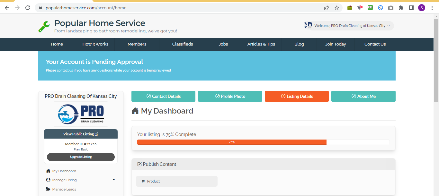Click the Product publish content button
The image size is (439, 196).
[177, 181]
